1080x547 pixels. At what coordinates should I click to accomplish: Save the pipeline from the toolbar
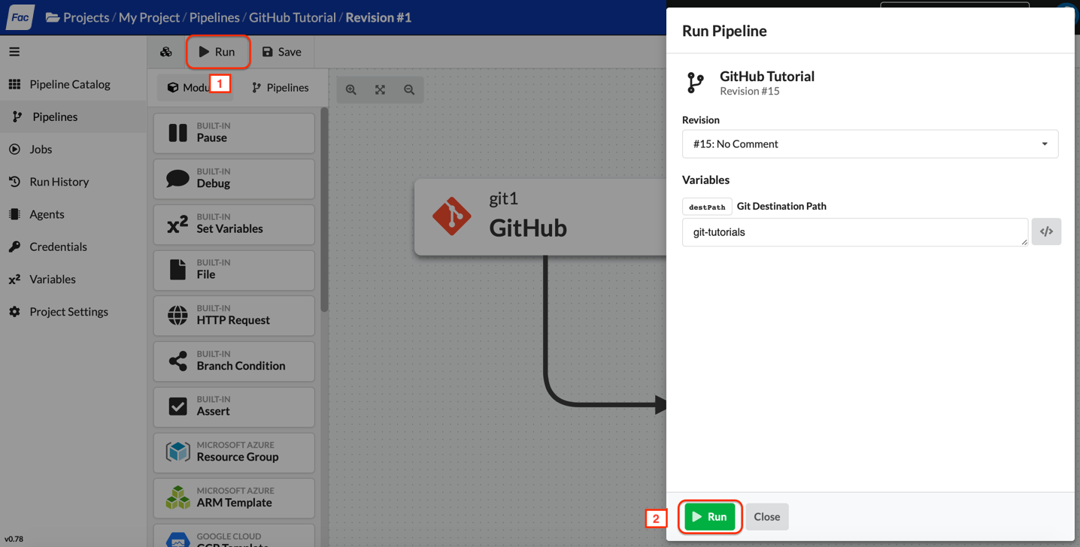point(282,52)
